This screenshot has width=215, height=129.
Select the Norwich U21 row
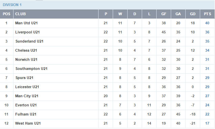coord(107,59)
